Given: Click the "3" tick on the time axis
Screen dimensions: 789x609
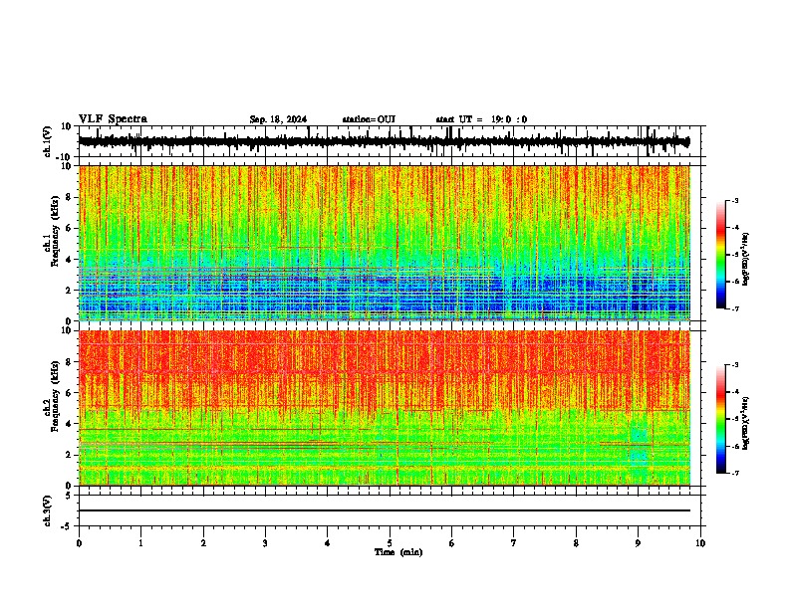Looking at the screenshot, I should pyautogui.click(x=265, y=543).
